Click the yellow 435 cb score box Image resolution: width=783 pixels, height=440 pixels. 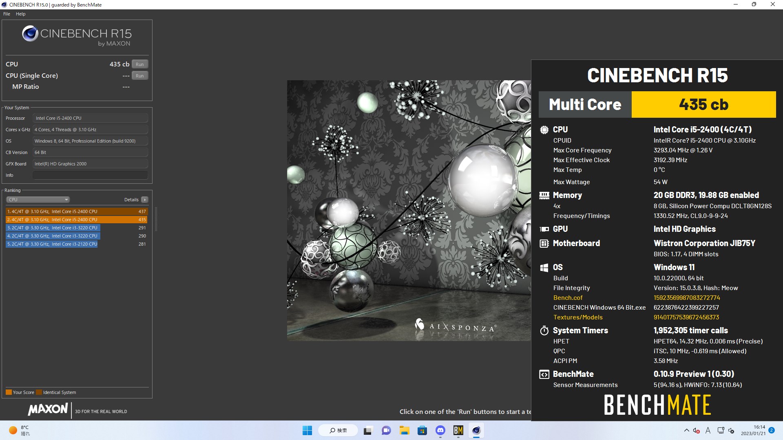pyautogui.click(x=703, y=105)
